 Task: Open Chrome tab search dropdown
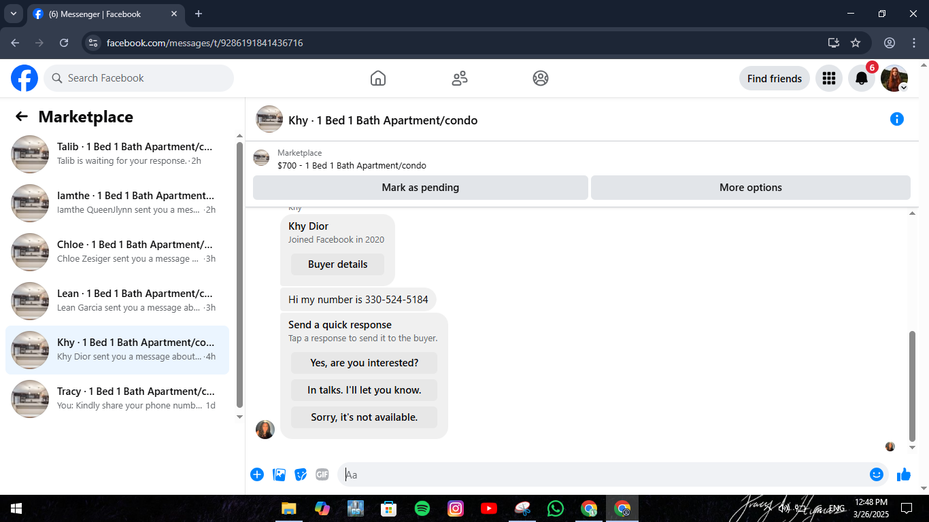click(x=13, y=14)
